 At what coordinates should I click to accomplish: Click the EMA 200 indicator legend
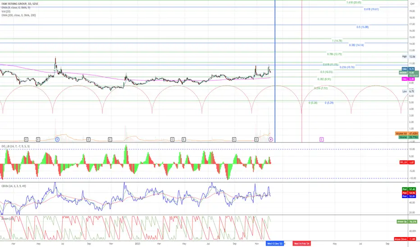(x=19, y=15)
